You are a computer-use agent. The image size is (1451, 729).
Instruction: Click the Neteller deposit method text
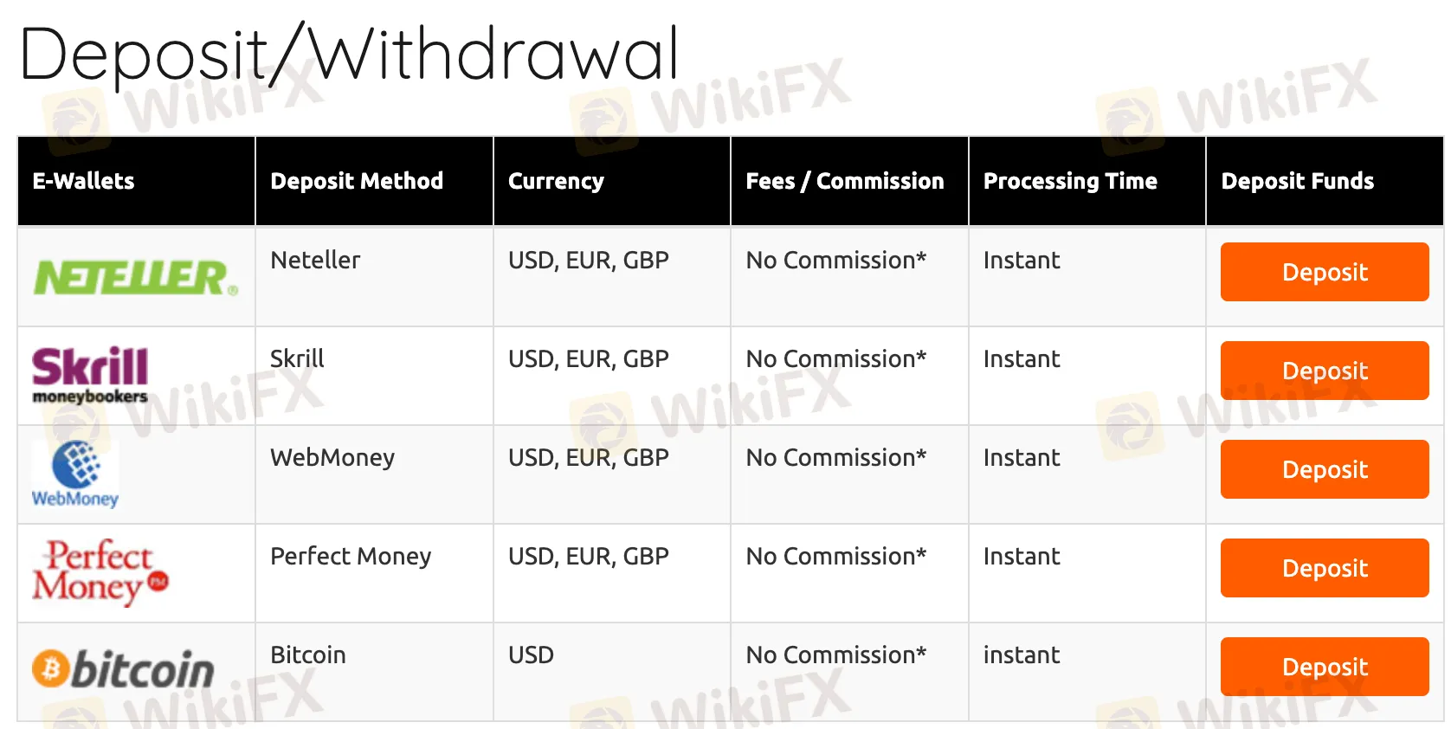click(315, 260)
